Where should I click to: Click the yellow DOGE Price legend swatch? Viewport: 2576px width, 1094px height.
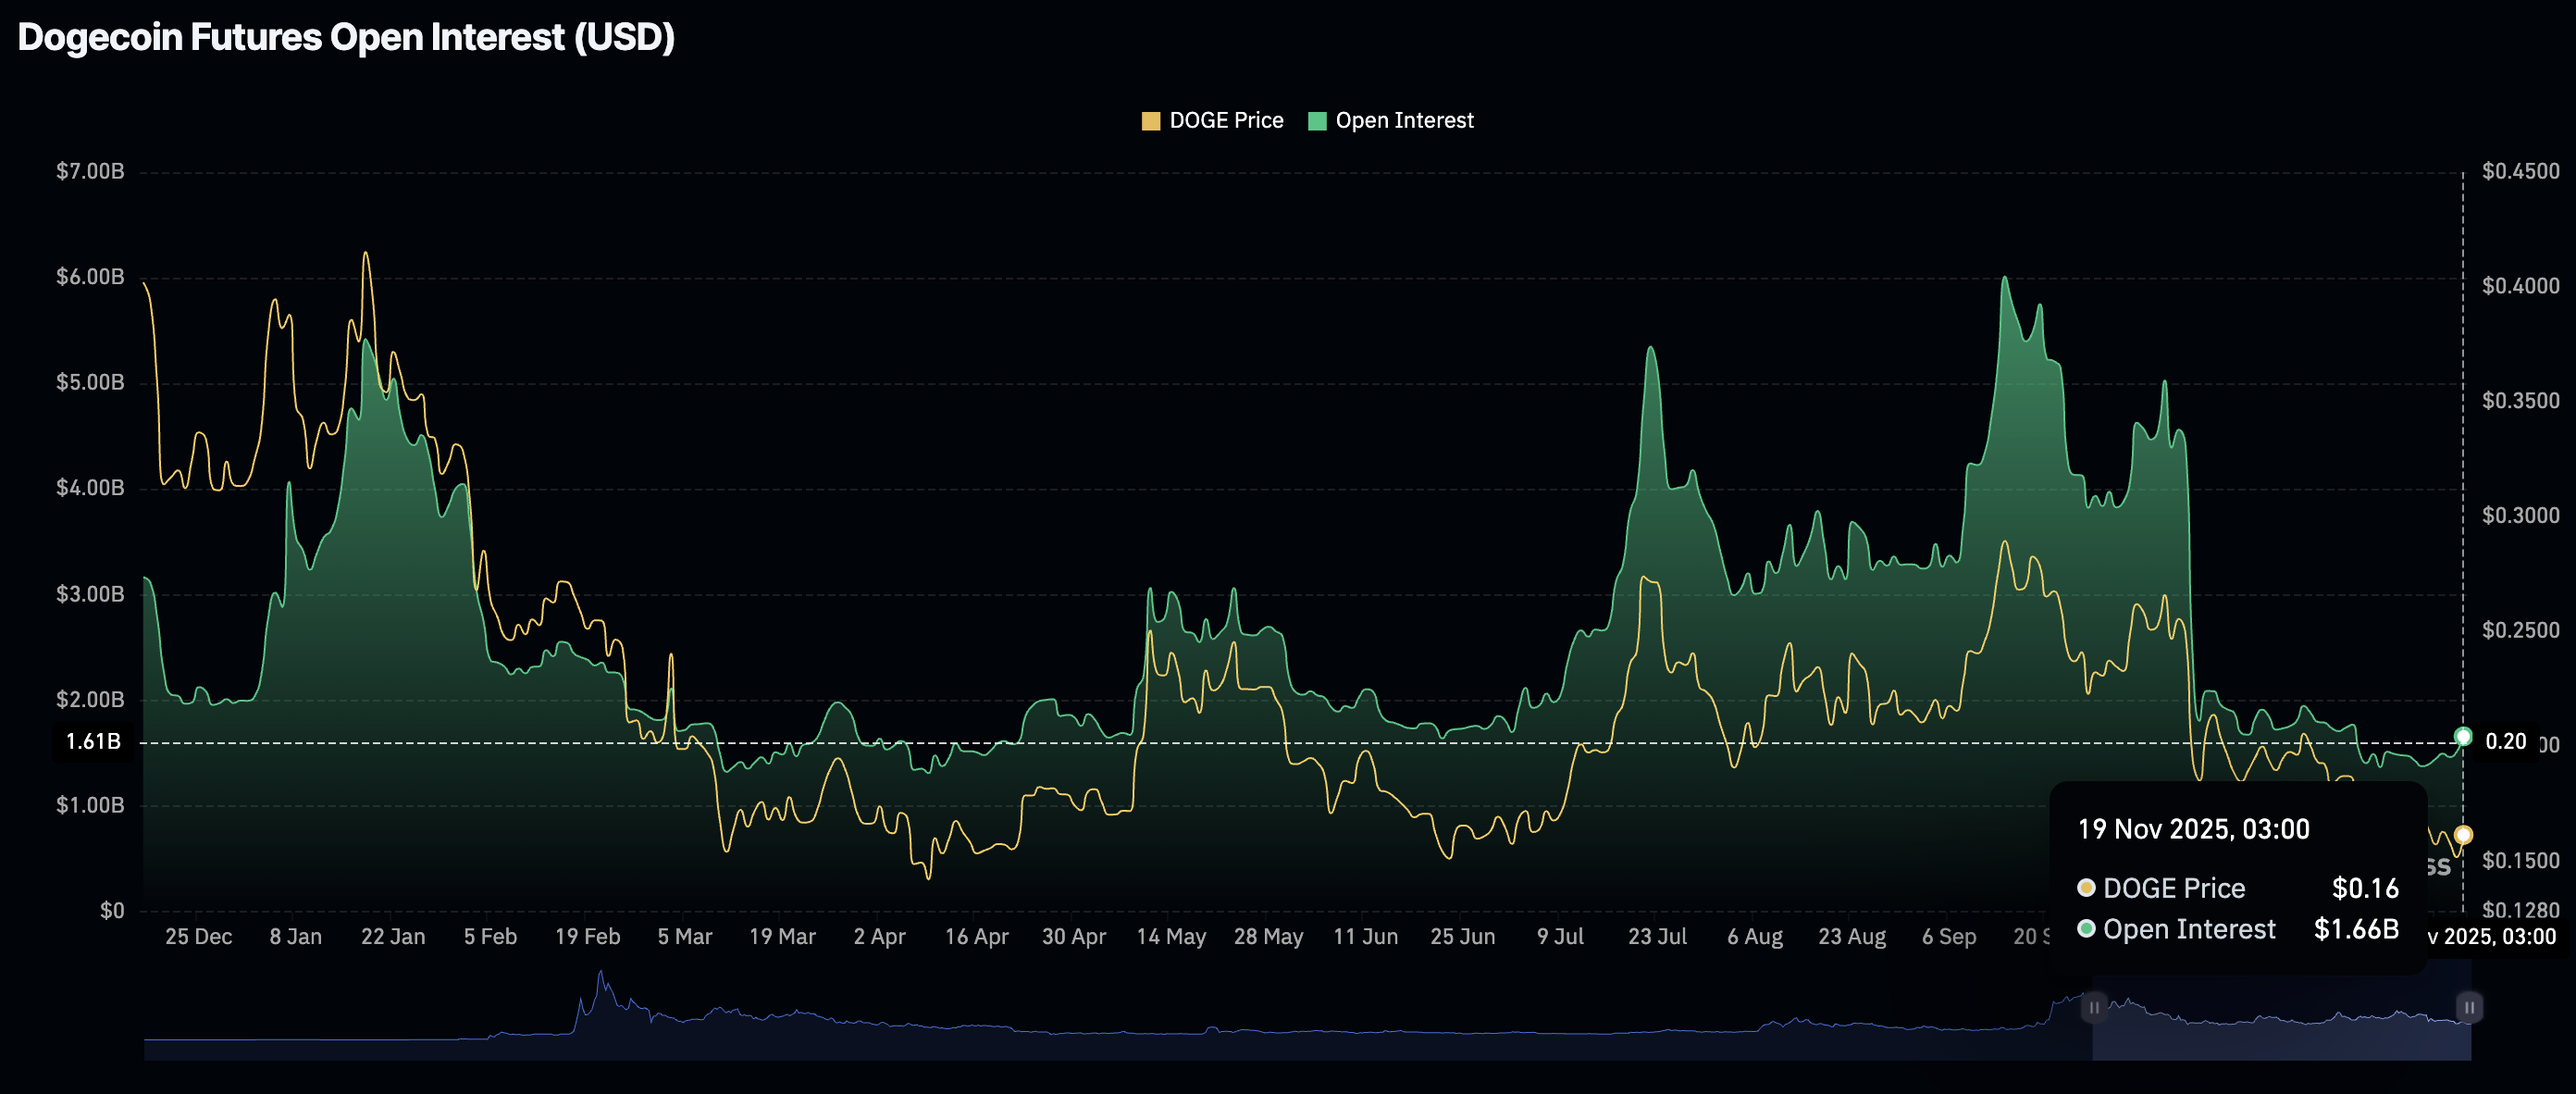coord(1151,121)
